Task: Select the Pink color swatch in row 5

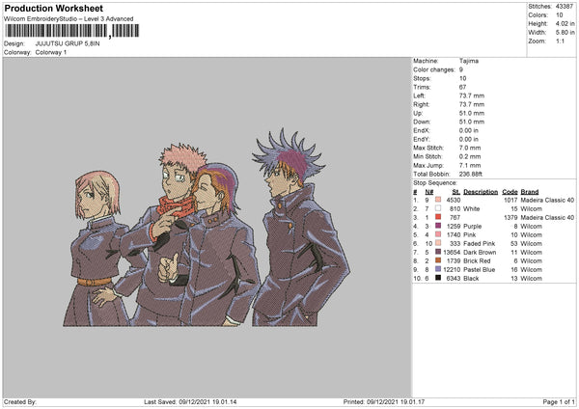Action: point(438,234)
